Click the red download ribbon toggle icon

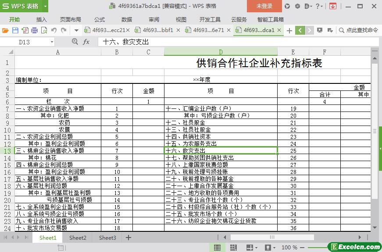coord(332,6)
